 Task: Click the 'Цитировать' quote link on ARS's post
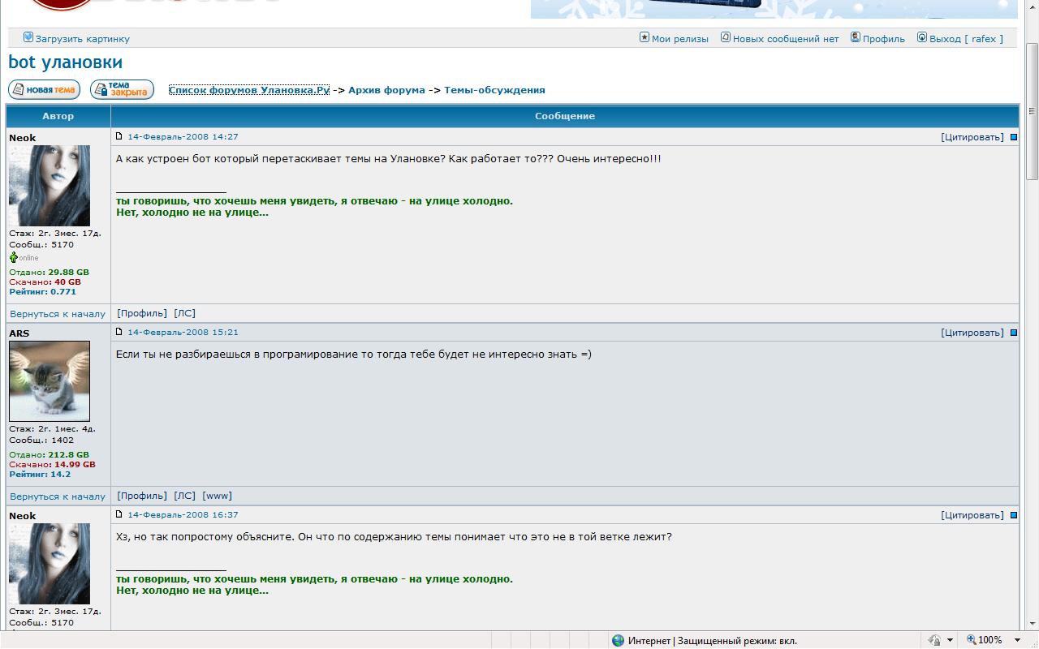[972, 333]
